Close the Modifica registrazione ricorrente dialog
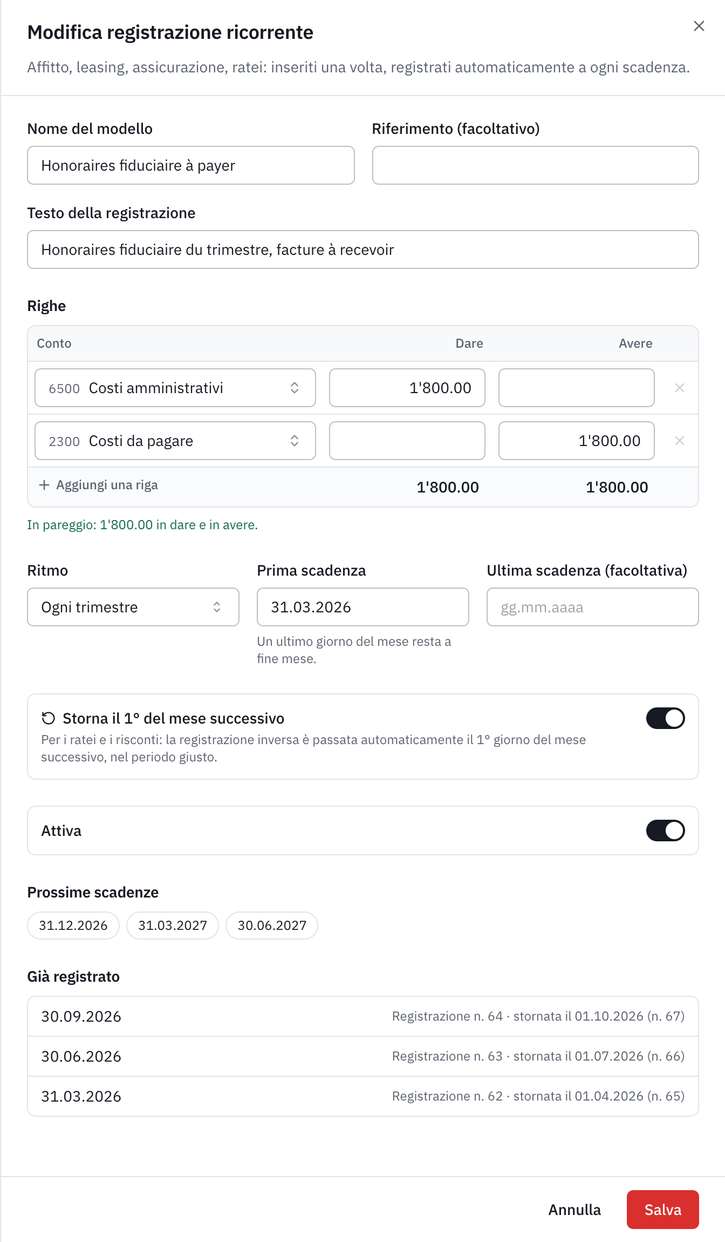 [699, 26]
